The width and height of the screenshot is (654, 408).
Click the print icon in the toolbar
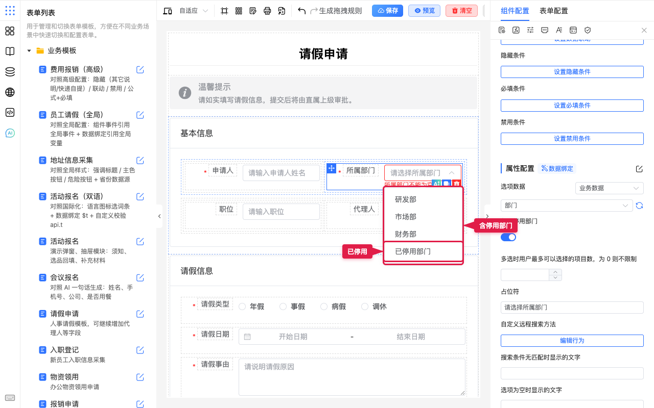click(267, 11)
